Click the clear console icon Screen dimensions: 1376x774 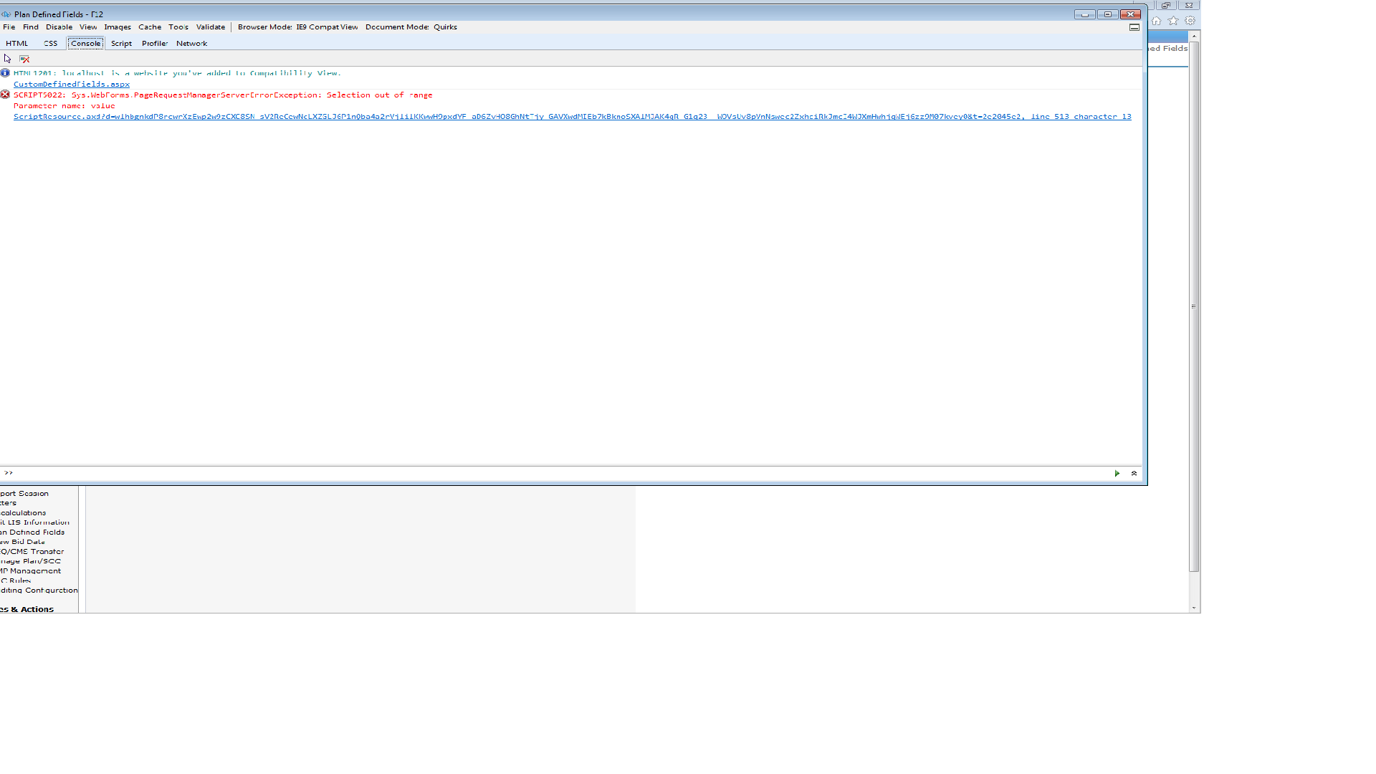point(24,59)
